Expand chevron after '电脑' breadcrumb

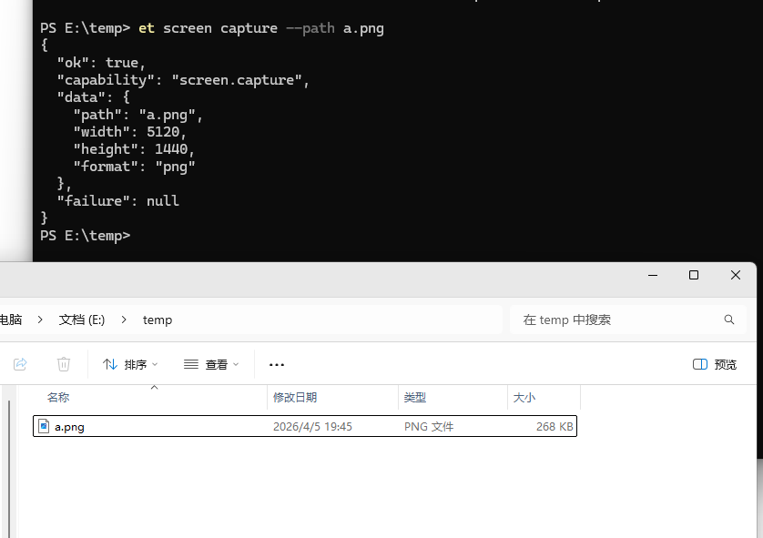pos(40,320)
